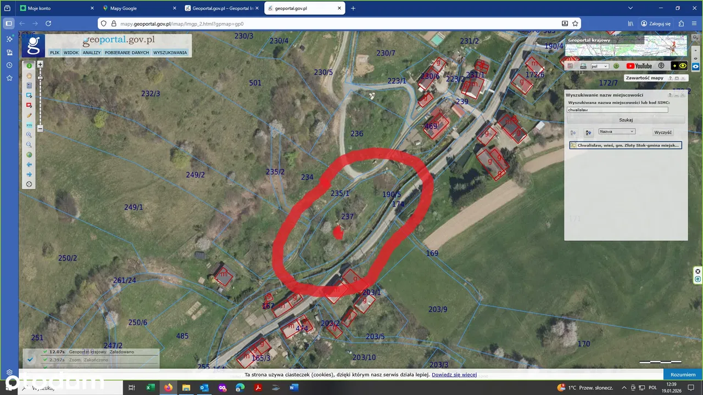Open the POBIERANIE DANYCH menu
Image resolution: width=703 pixels, height=395 pixels.
[x=127, y=53]
